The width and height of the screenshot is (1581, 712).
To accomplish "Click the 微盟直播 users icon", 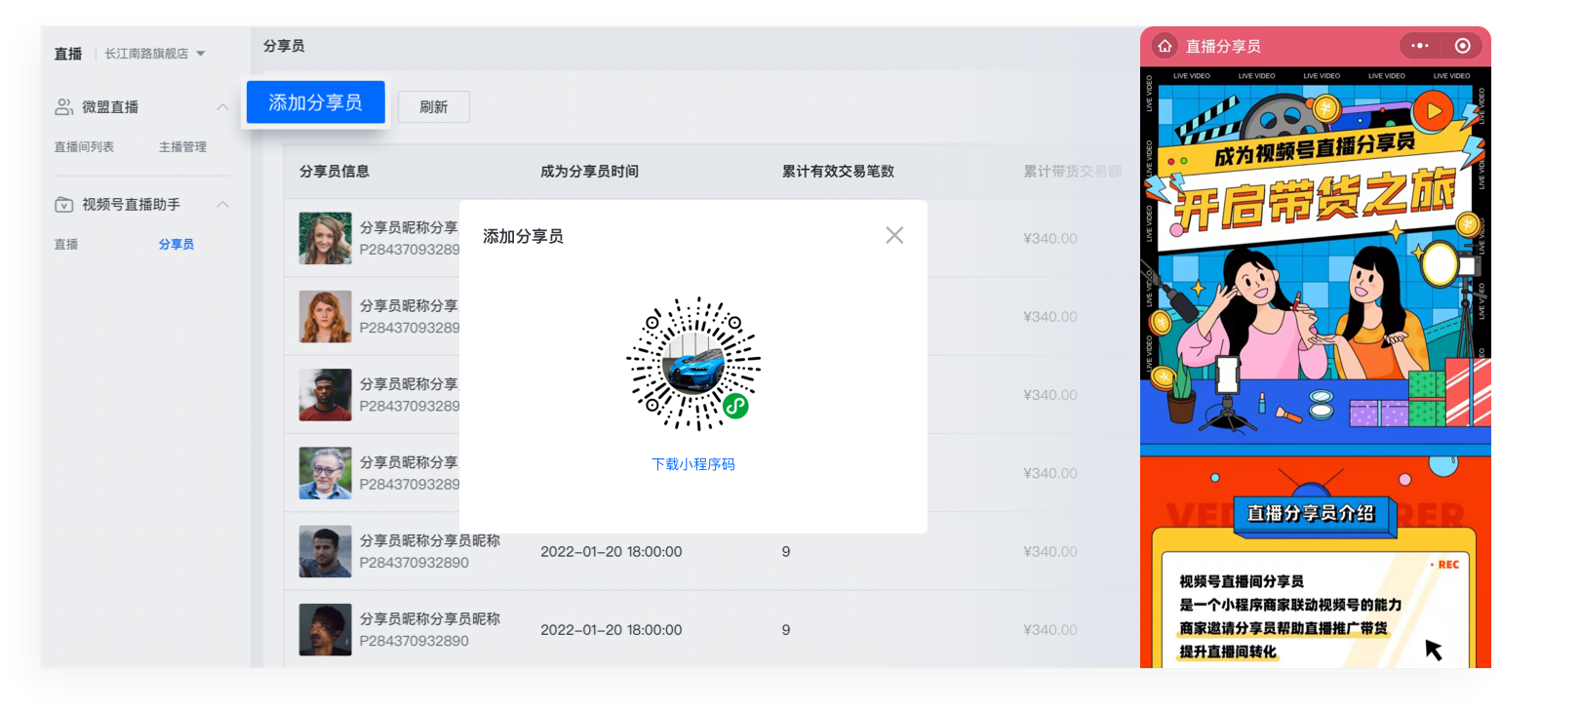I will (63, 107).
